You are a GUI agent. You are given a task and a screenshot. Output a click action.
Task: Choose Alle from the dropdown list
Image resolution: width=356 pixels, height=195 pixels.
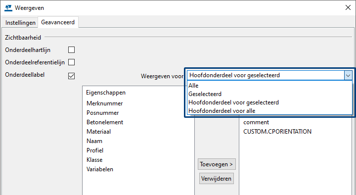(x=269, y=86)
